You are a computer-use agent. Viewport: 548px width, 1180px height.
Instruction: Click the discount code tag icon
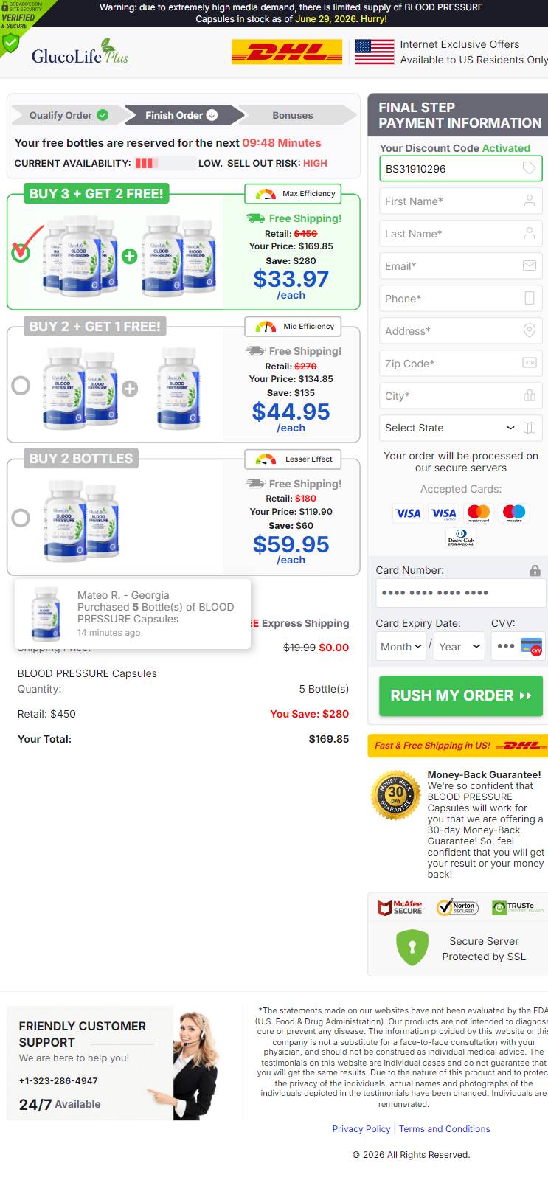tap(529, 168)
